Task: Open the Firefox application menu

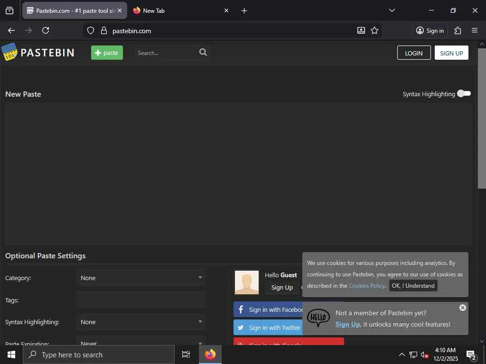Action: (x=475, y=30)
